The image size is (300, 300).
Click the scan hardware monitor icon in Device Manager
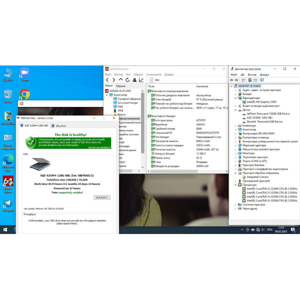point(262,80)
